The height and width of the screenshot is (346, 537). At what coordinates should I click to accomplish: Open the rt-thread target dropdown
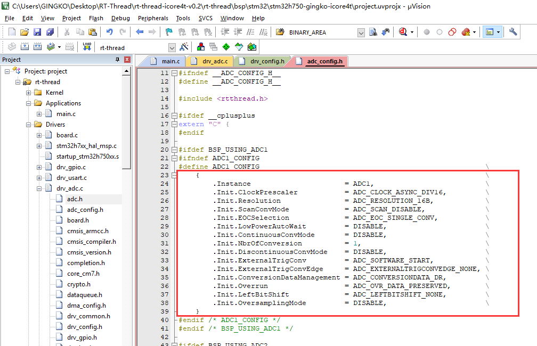172,47
